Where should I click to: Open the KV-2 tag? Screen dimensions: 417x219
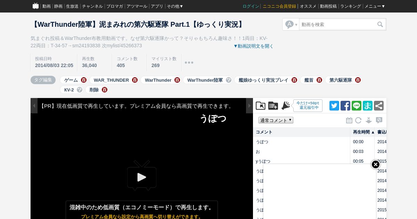[x=69, y=90]
